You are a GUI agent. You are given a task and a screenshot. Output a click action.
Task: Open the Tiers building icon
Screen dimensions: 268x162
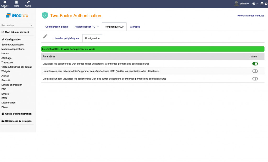[x=16, y=2]
